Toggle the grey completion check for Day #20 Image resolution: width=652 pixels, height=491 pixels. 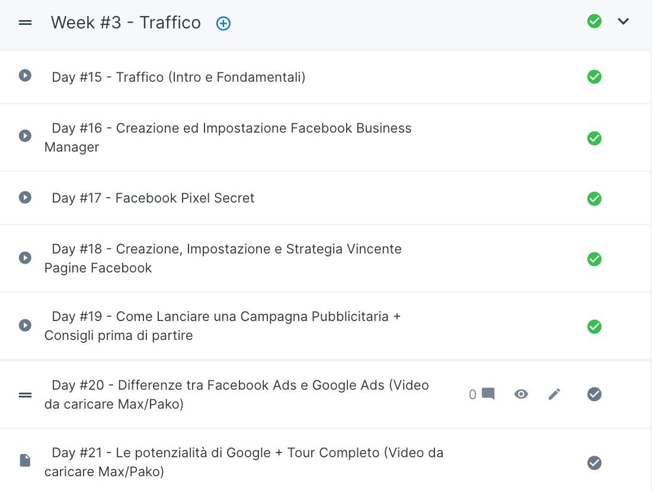tap(594, 394)
